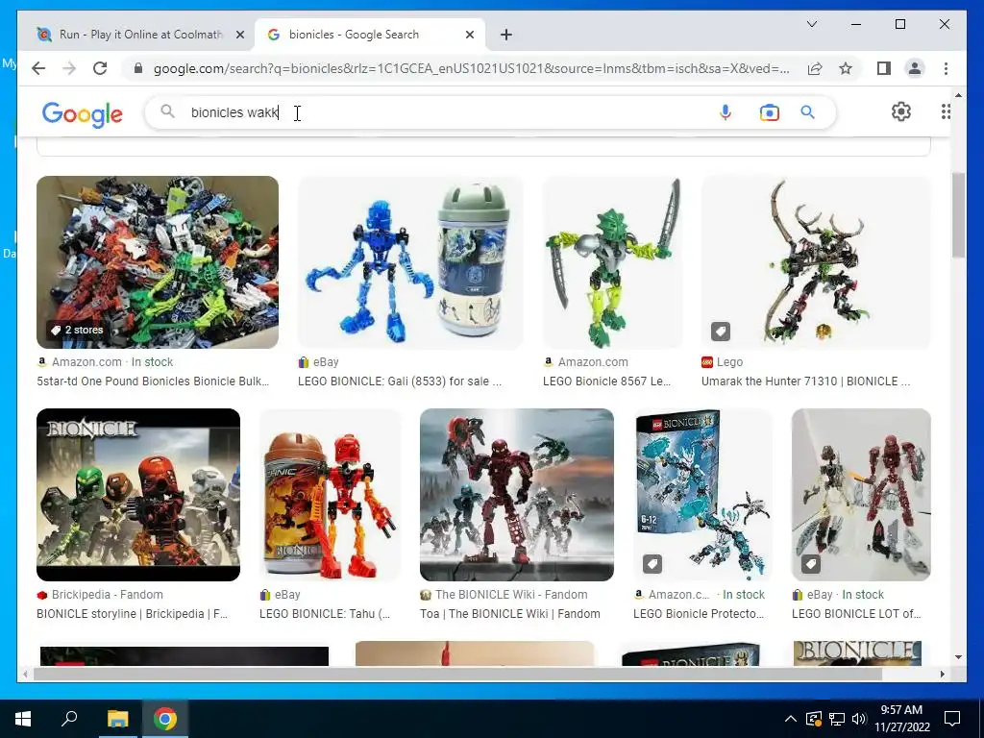Click 'Toa | The BIONICLE Wiki | Fandom' link
This screenshot has width=984, height=738.
point(509,614)
